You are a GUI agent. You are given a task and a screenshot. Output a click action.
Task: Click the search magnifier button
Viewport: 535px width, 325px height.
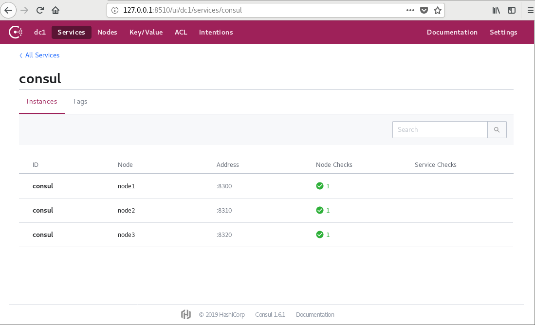pyautogui.click(x=497, y=129)
